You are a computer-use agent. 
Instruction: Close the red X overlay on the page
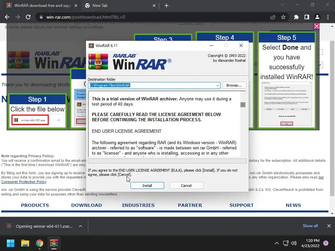(316, 26)
